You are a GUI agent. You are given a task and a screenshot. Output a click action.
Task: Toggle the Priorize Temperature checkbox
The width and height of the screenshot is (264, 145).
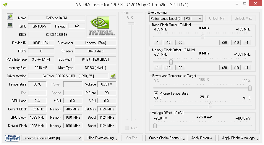coord(156,94)
